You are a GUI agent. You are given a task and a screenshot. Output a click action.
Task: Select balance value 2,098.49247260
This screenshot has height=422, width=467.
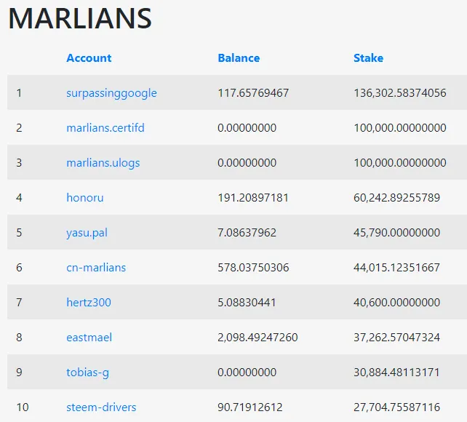click(x=258, y=337)
